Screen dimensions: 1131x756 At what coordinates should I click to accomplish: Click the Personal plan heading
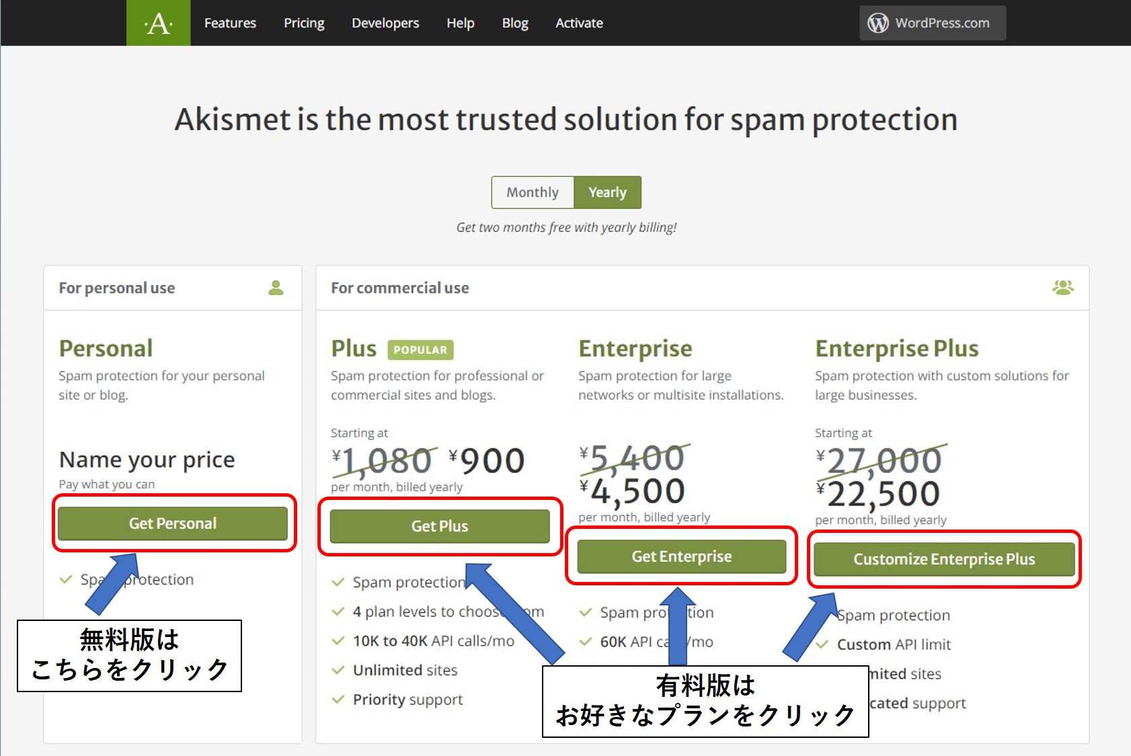[106, 348]
